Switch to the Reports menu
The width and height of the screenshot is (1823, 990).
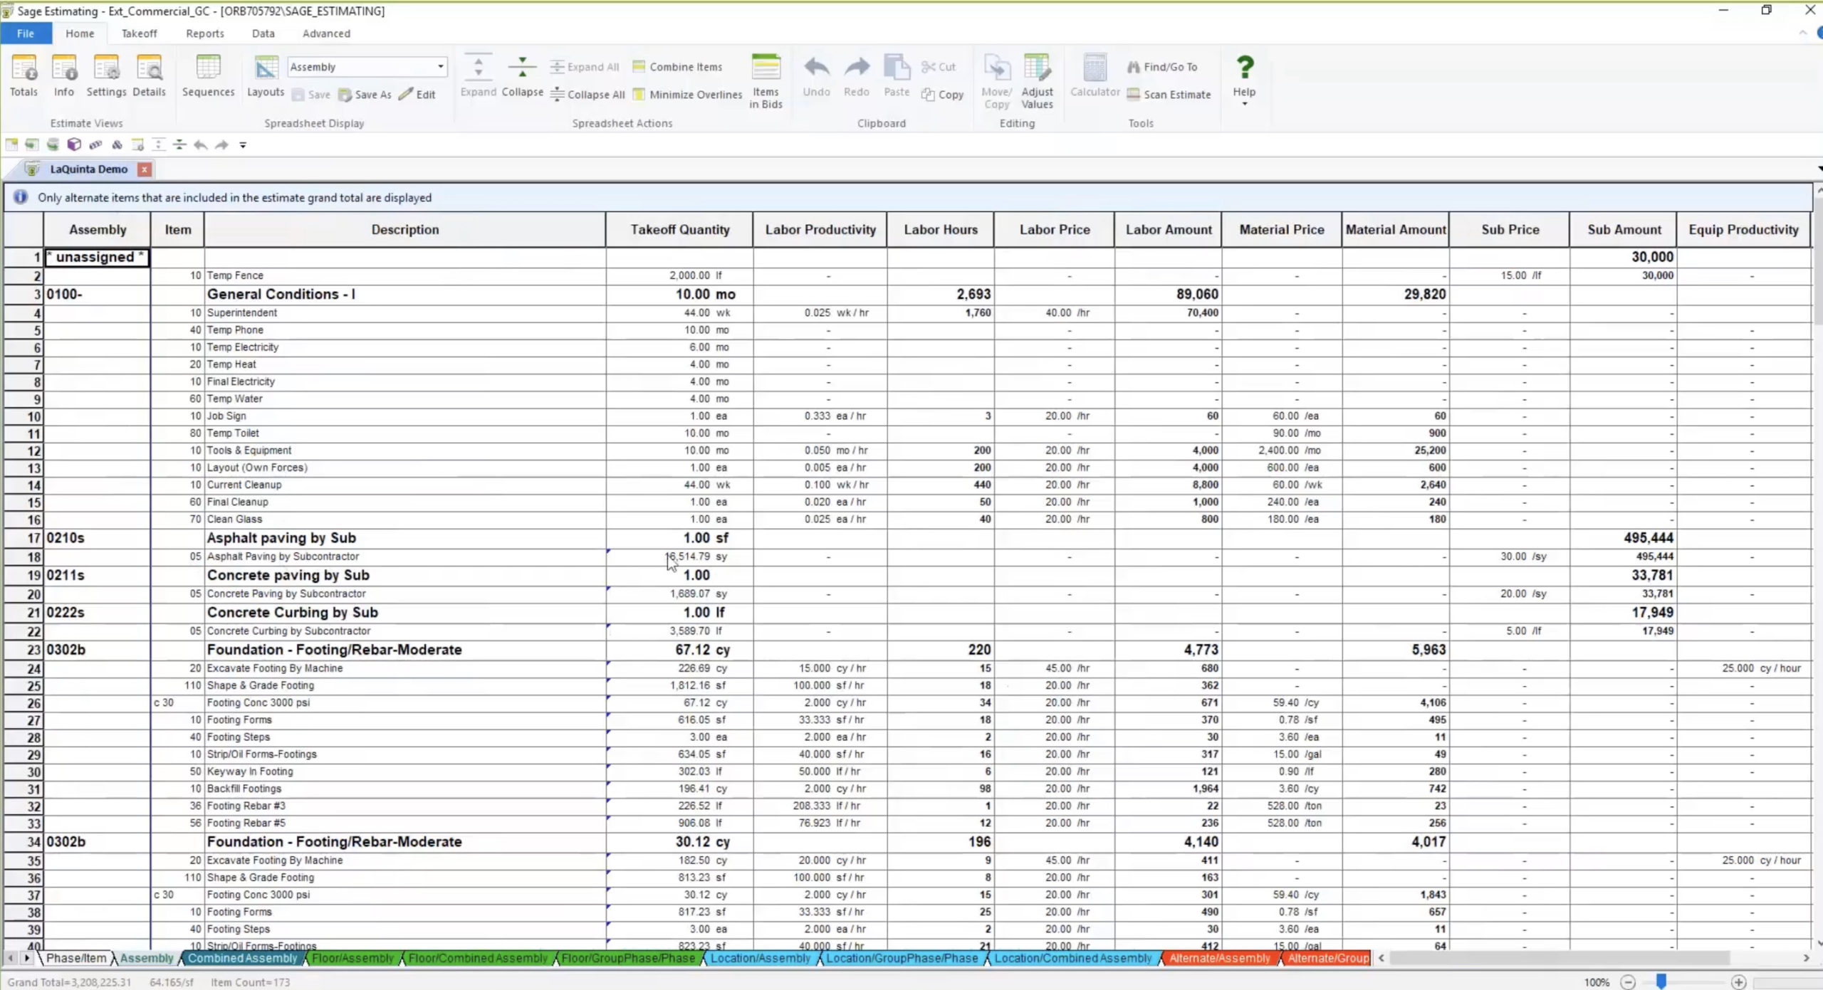point(204,33)
